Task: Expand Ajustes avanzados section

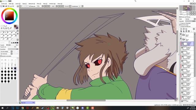Action: click(x=1, y=56)
